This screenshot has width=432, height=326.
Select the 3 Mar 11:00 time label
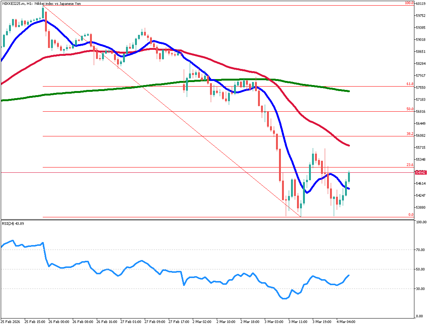(299, 322)
